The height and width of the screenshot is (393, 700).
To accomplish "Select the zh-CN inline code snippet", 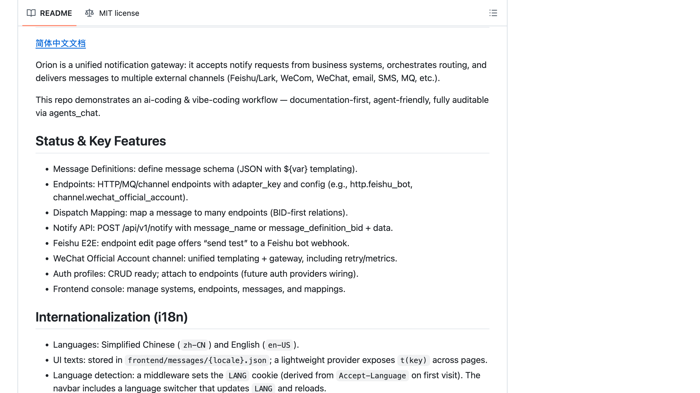I will (x=194, y=345).
